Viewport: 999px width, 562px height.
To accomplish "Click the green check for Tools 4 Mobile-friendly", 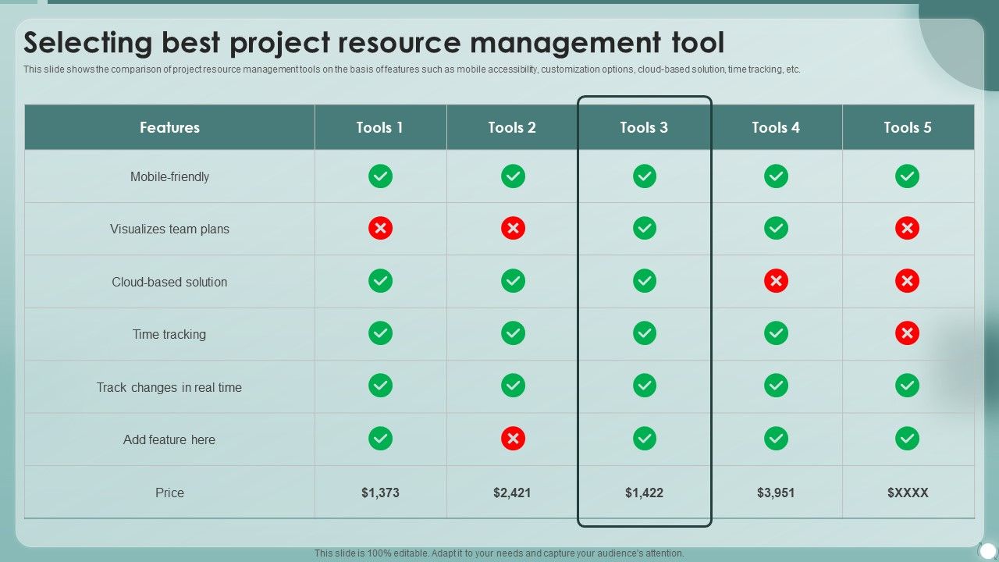I will pos(776,176).
